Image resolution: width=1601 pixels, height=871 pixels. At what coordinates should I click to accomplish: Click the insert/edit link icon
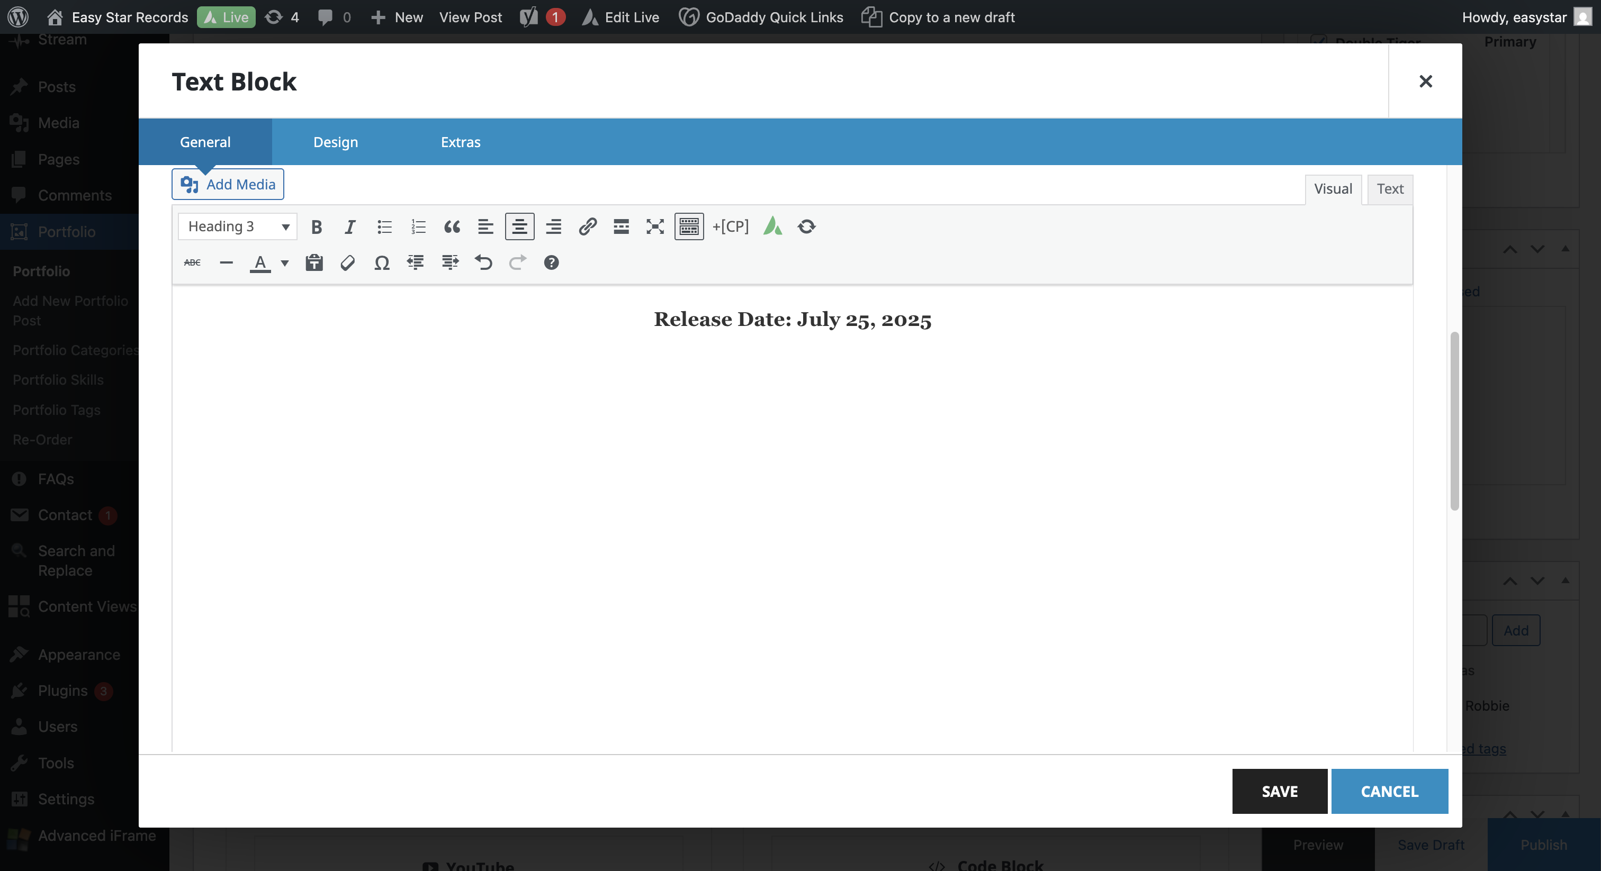coord(587,227)
